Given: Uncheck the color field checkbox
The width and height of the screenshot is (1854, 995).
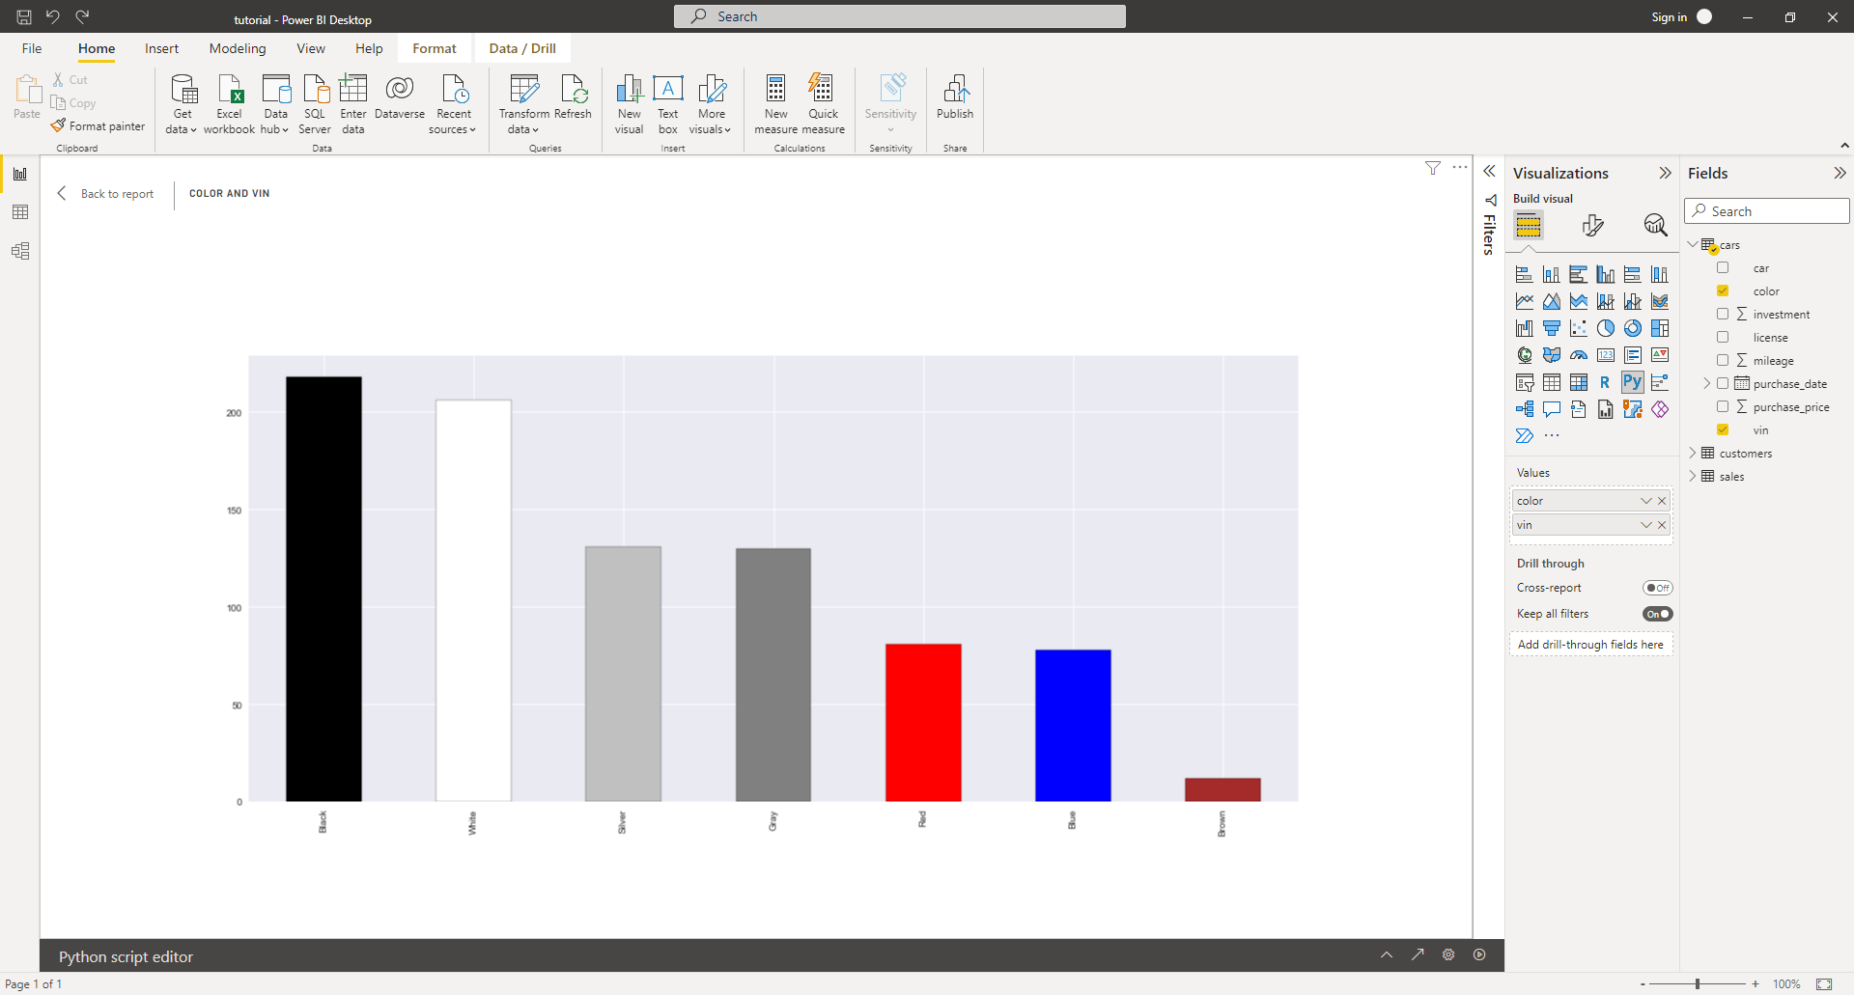Looking at the screenshot, I should point(1724,290).
